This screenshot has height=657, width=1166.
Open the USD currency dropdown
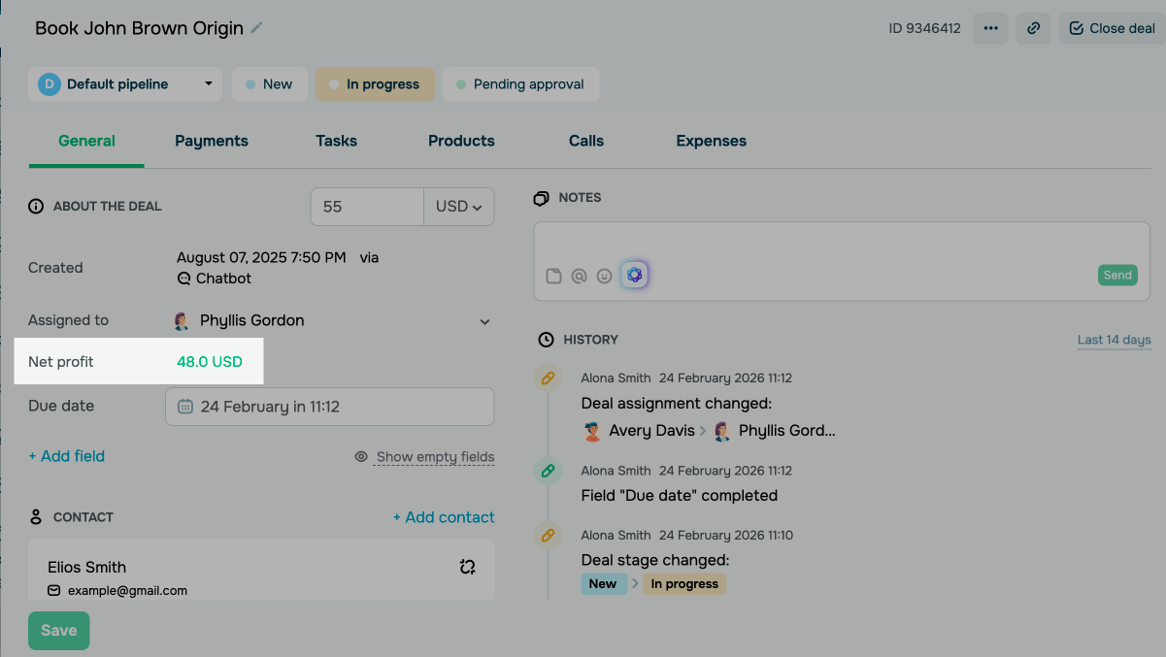(x=458, y=207)
